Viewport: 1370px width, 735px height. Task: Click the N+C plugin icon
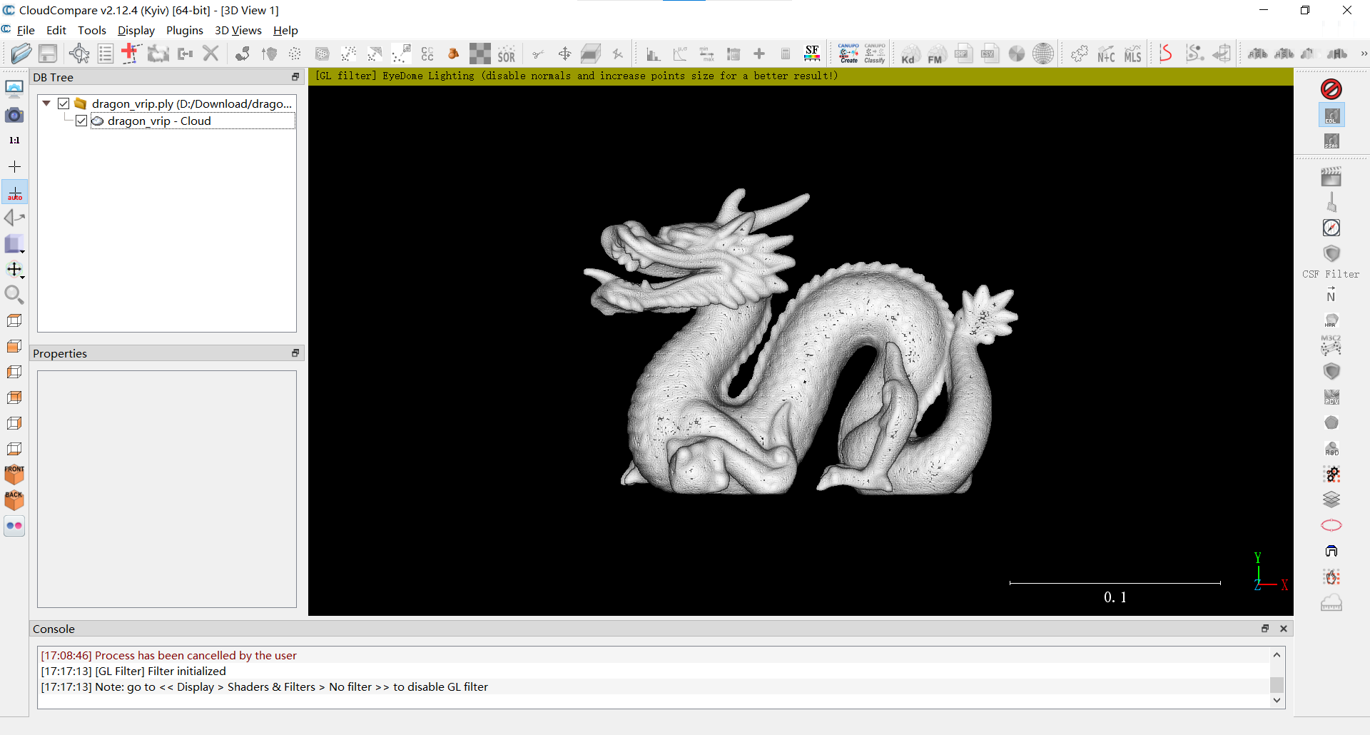click(1106, 54)
